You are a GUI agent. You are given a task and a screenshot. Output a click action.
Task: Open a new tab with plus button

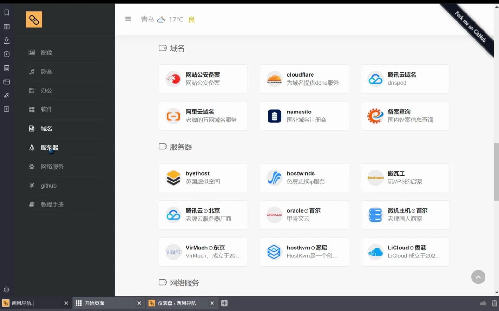(x=224, y=303)
